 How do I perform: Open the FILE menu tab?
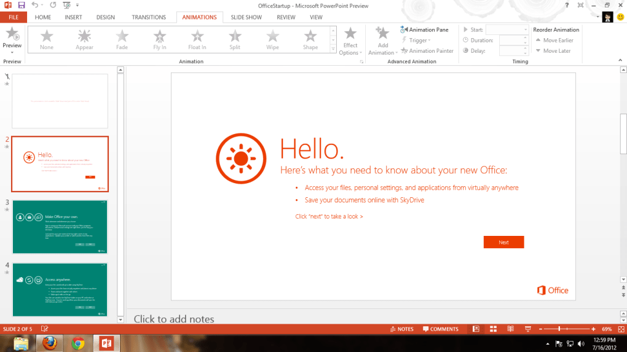(x=13, y=17)
